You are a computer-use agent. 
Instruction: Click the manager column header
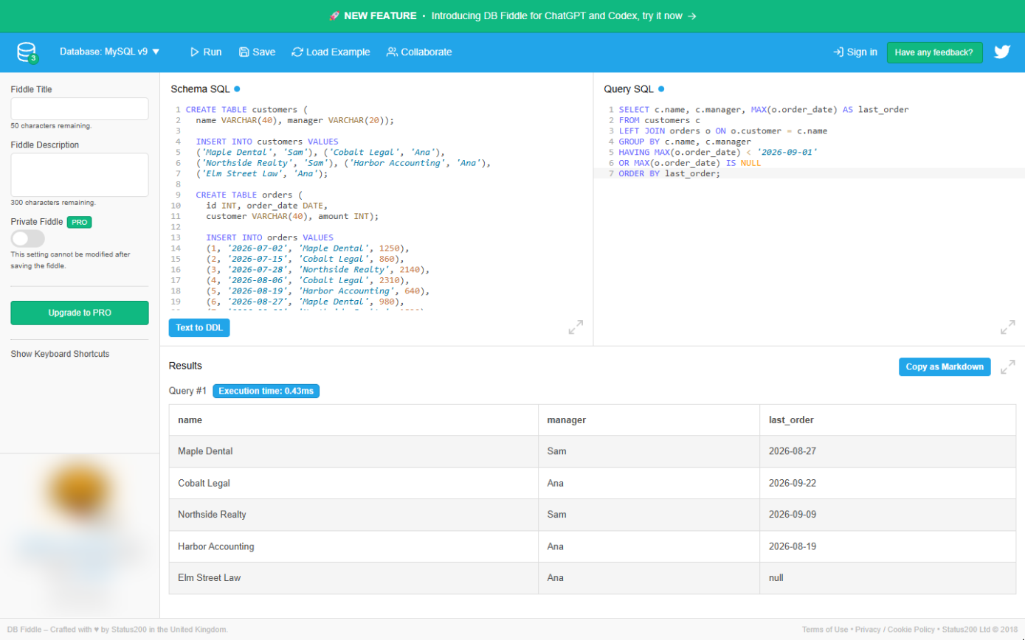point(649,420)
